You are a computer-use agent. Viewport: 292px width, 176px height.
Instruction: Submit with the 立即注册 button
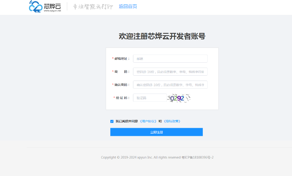click(156, 132)
